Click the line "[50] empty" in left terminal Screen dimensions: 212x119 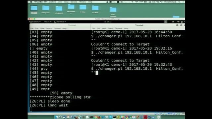pyautogui.click(x=61, y=93)
